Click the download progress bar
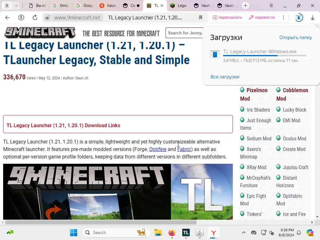Image resolution: width=320 pixels, height=240 pixels. (x=264, y=56)
